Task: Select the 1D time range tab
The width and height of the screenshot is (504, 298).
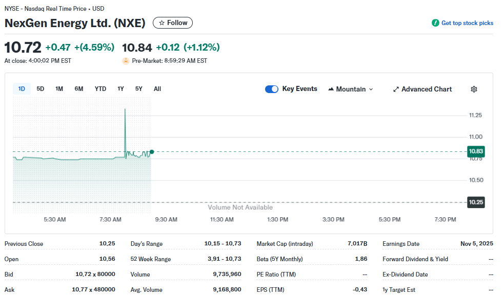Action: (22, 89)
